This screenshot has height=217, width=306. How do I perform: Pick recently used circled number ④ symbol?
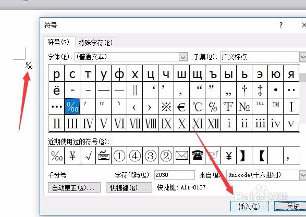[x=135, y=156]
